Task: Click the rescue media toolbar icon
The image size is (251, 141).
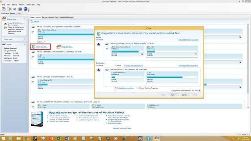Action: 4,9
